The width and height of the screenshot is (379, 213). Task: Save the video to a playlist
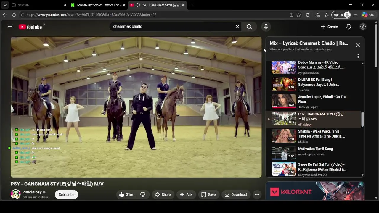(x=208, y=195)
